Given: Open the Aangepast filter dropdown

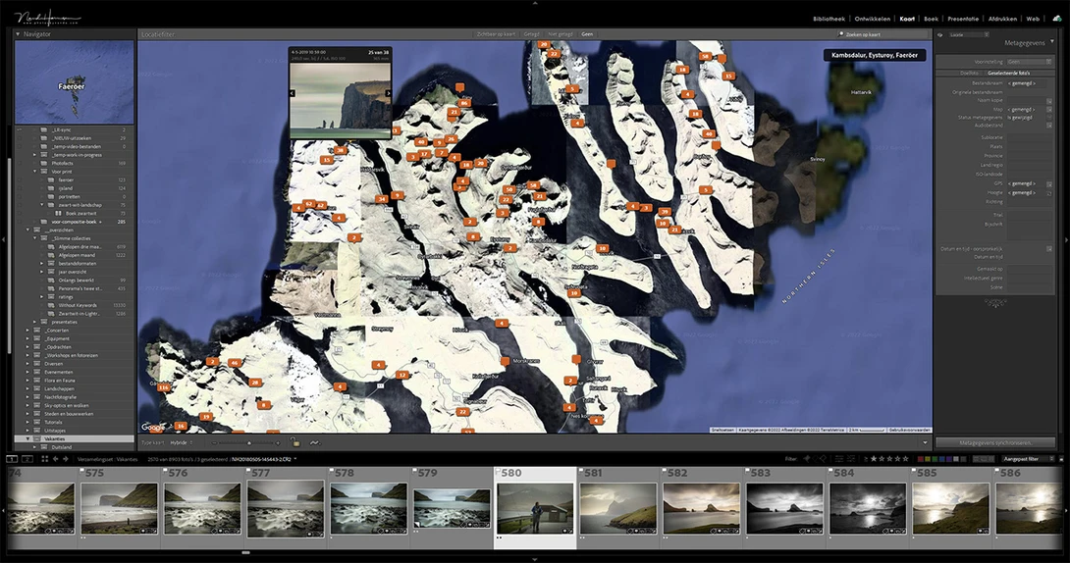Looking at the screenshot, I should tap(1027, 459).
